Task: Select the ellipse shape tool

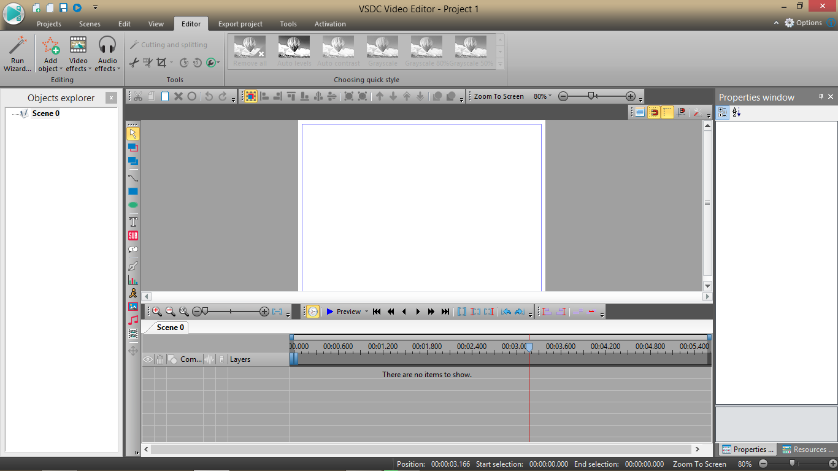Action: coord(133,205)
